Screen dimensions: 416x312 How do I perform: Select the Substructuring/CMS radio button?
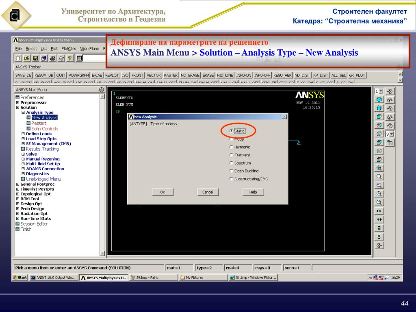tap(231, 179)
